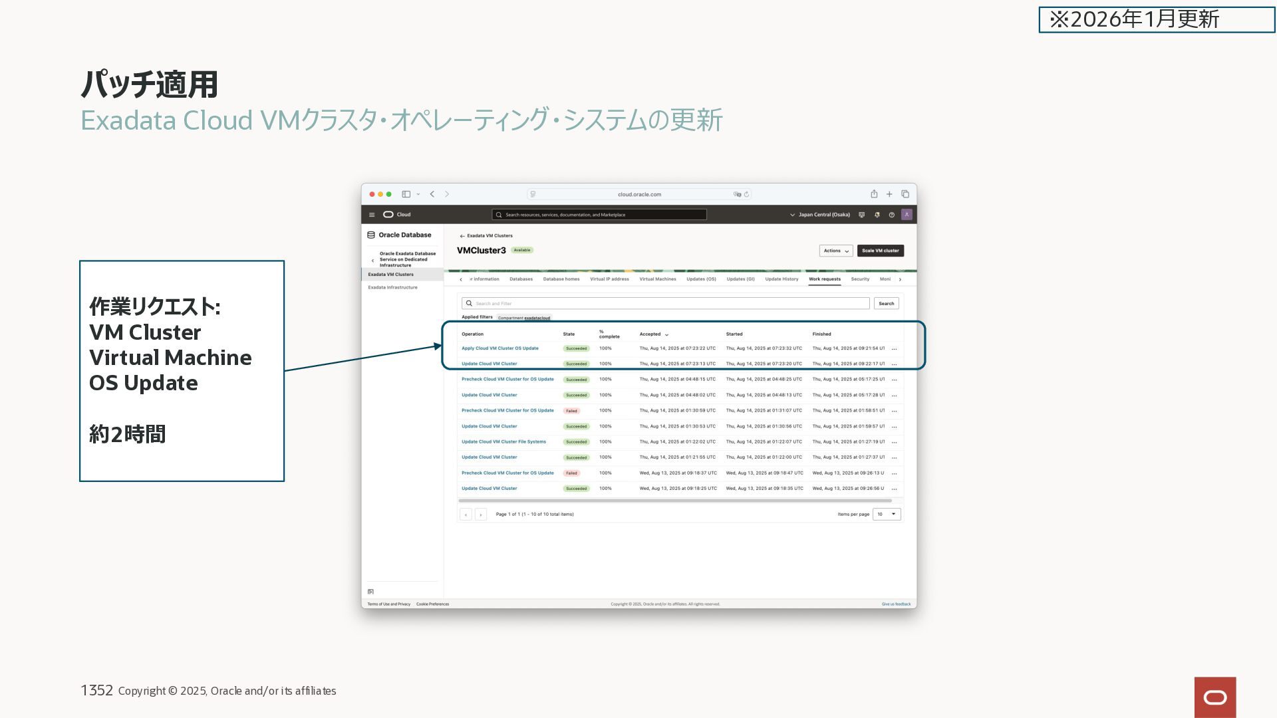Click the notifications bell icon
Viewport: 1277px width, 718px height.
tap(877, 215)
